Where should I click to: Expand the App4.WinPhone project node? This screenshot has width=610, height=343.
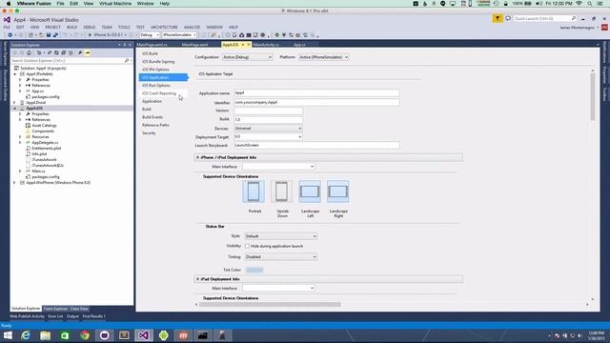tap(15, 182)
